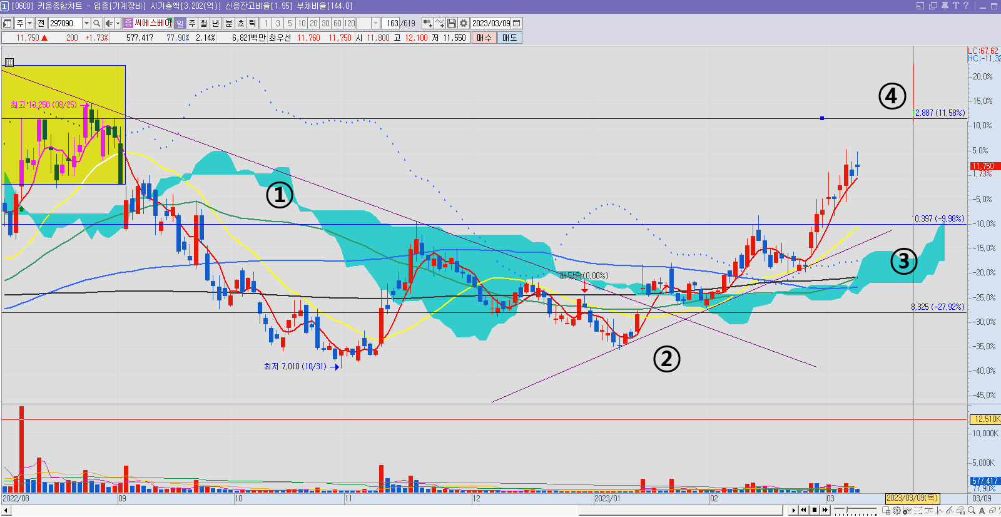Click the stock code input field 297090
Image resolution: width=1001 pixels, height=517 pixels.
pos(65,23)
